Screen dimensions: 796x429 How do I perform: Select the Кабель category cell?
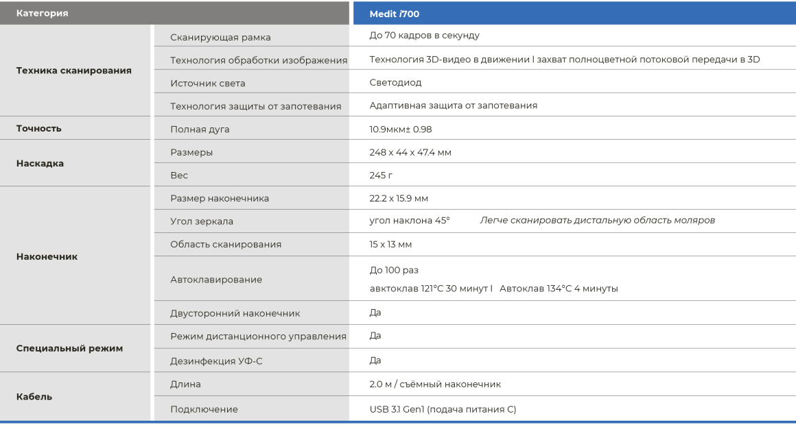point(75,397)
